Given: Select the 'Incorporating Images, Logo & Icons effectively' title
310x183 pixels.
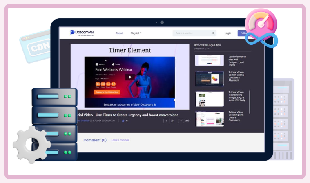Looking at the screenshot, I should tap(237, 96).
